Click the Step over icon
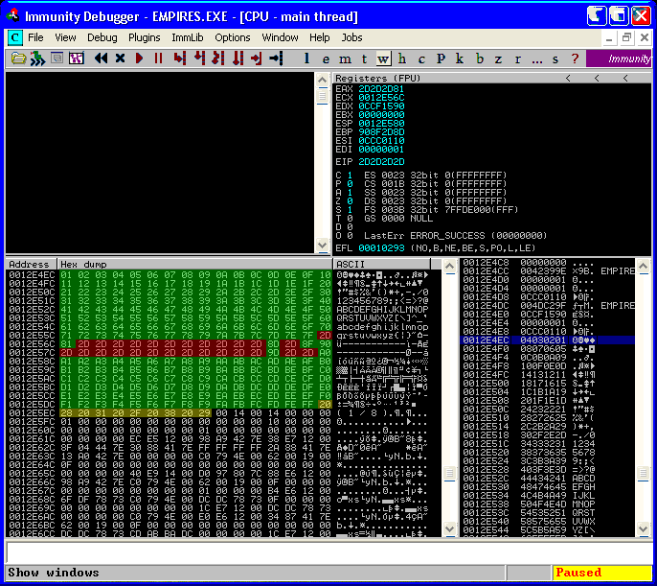 (x=199, y=59)
